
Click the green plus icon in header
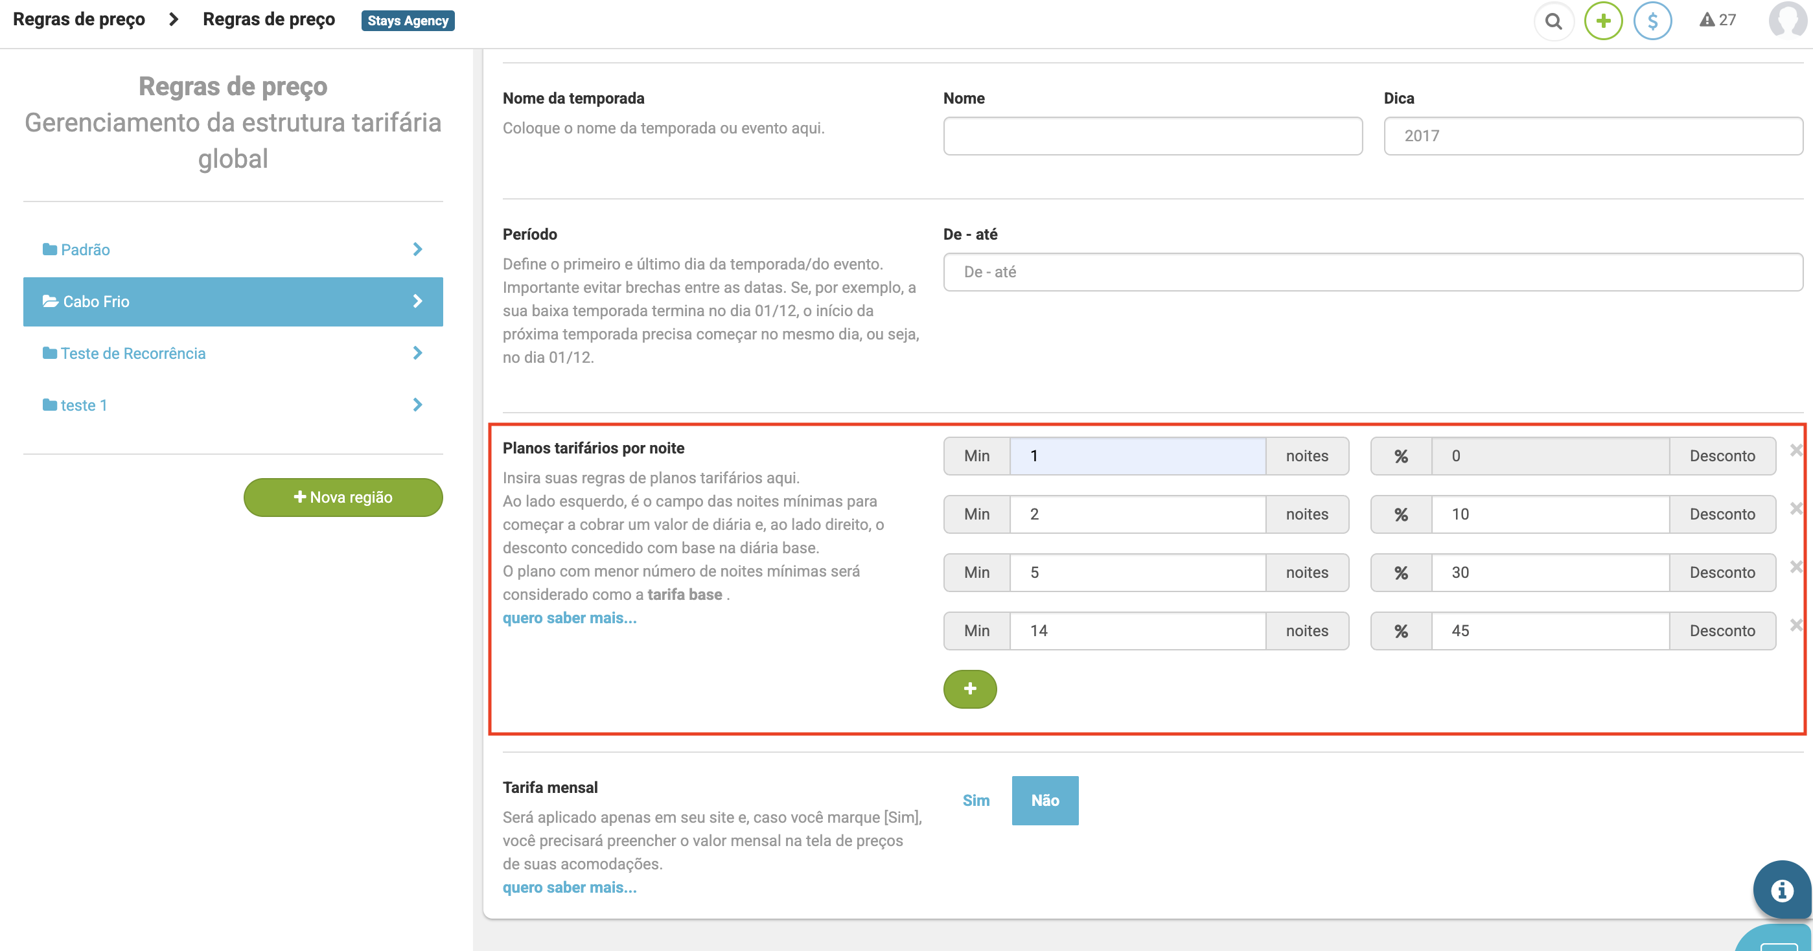pos(1602,21)
